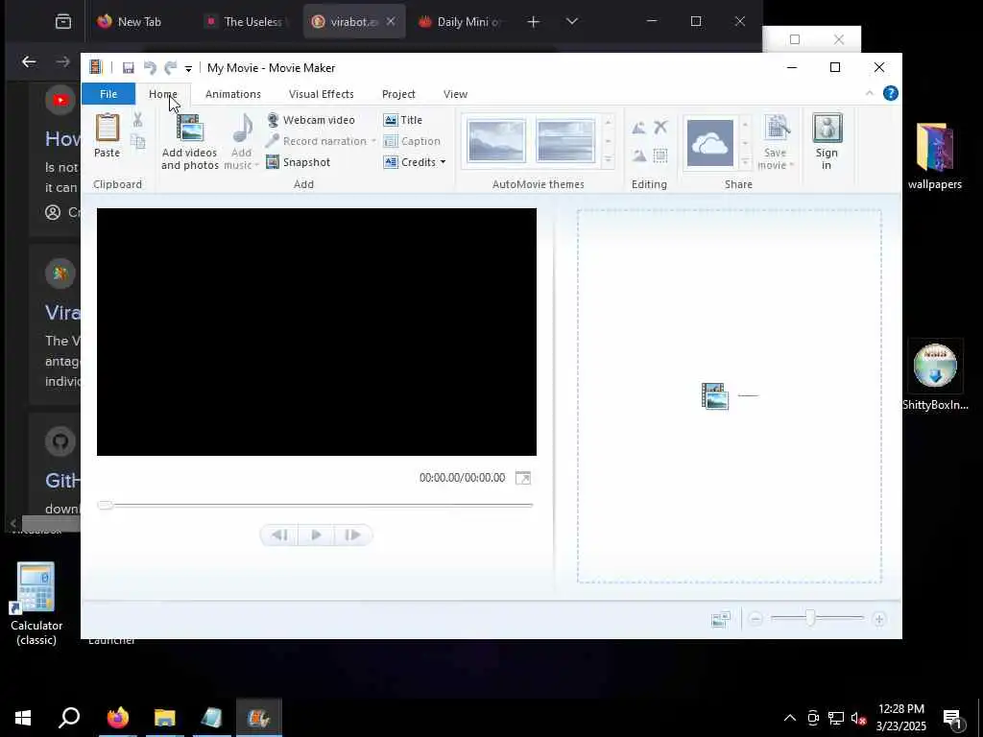Click the Copy icon under the scissors
Screen dimensions: 983x737
[138, 142]
